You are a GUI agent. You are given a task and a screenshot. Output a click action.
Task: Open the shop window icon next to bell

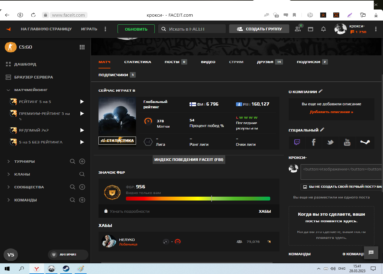(310, 29)
